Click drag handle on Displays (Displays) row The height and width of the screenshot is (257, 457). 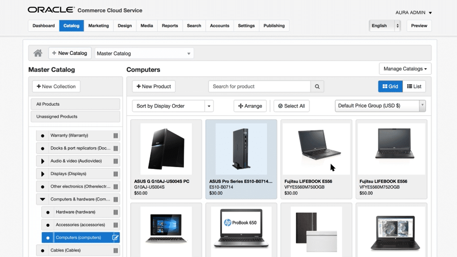[x=116, y=174]
